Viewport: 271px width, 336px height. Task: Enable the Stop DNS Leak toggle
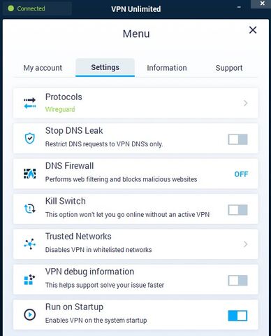pyautogui.click(x=237, y=139)
